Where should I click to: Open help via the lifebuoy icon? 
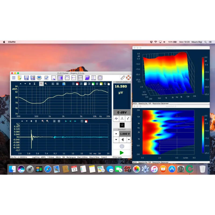[128, 78]
